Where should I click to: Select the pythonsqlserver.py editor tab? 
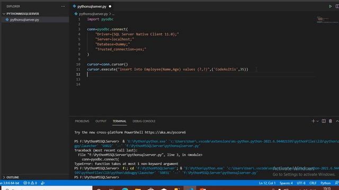point(92,6)
